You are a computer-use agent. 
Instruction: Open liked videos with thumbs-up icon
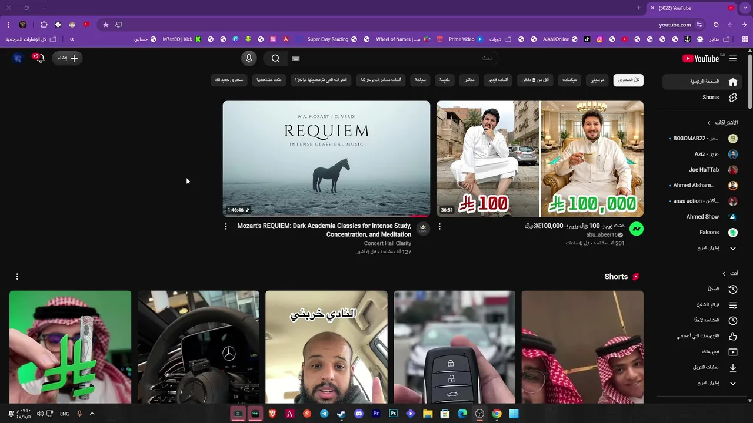tap(701, 336)
